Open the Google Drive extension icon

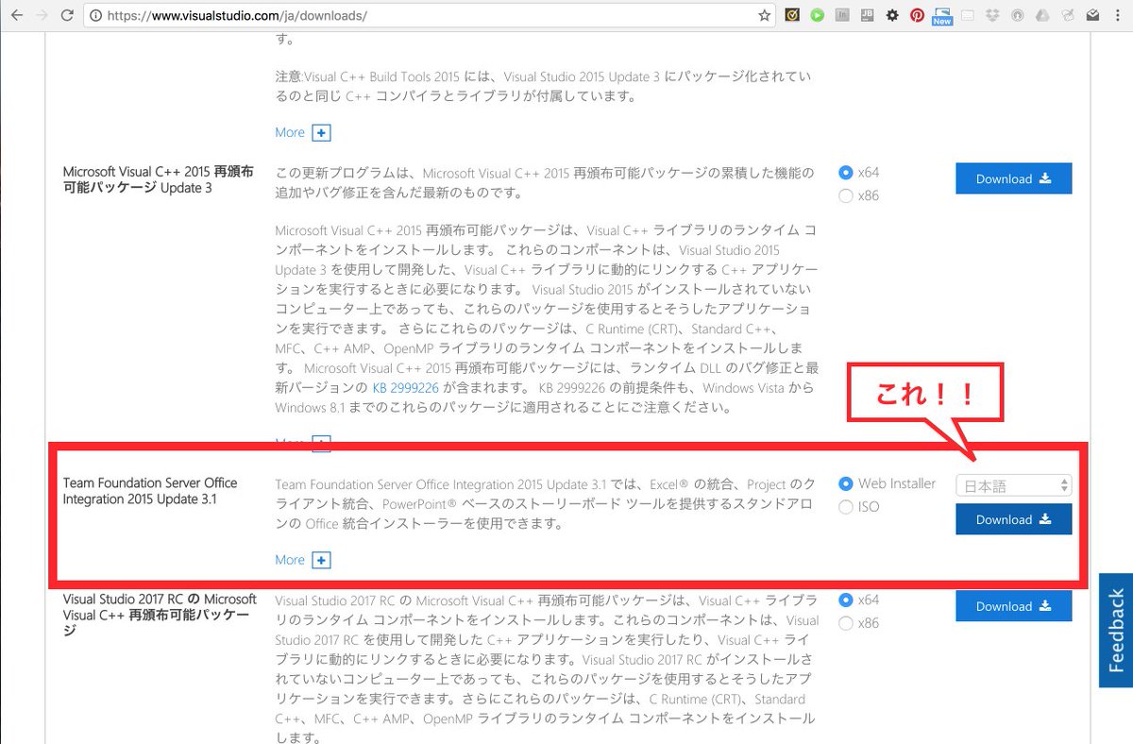(1042, 16)
